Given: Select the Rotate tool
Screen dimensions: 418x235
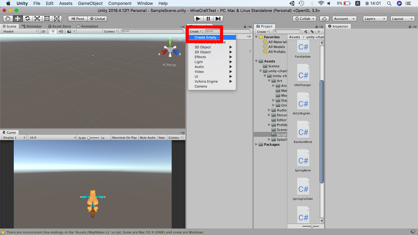Looking at the screenshot, I should click(x=28, y=19).
